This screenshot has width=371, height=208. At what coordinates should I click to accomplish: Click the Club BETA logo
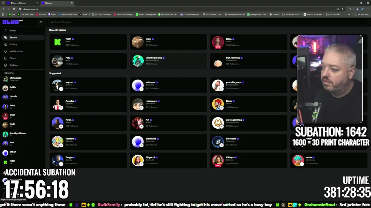click(x=12, y=22)
